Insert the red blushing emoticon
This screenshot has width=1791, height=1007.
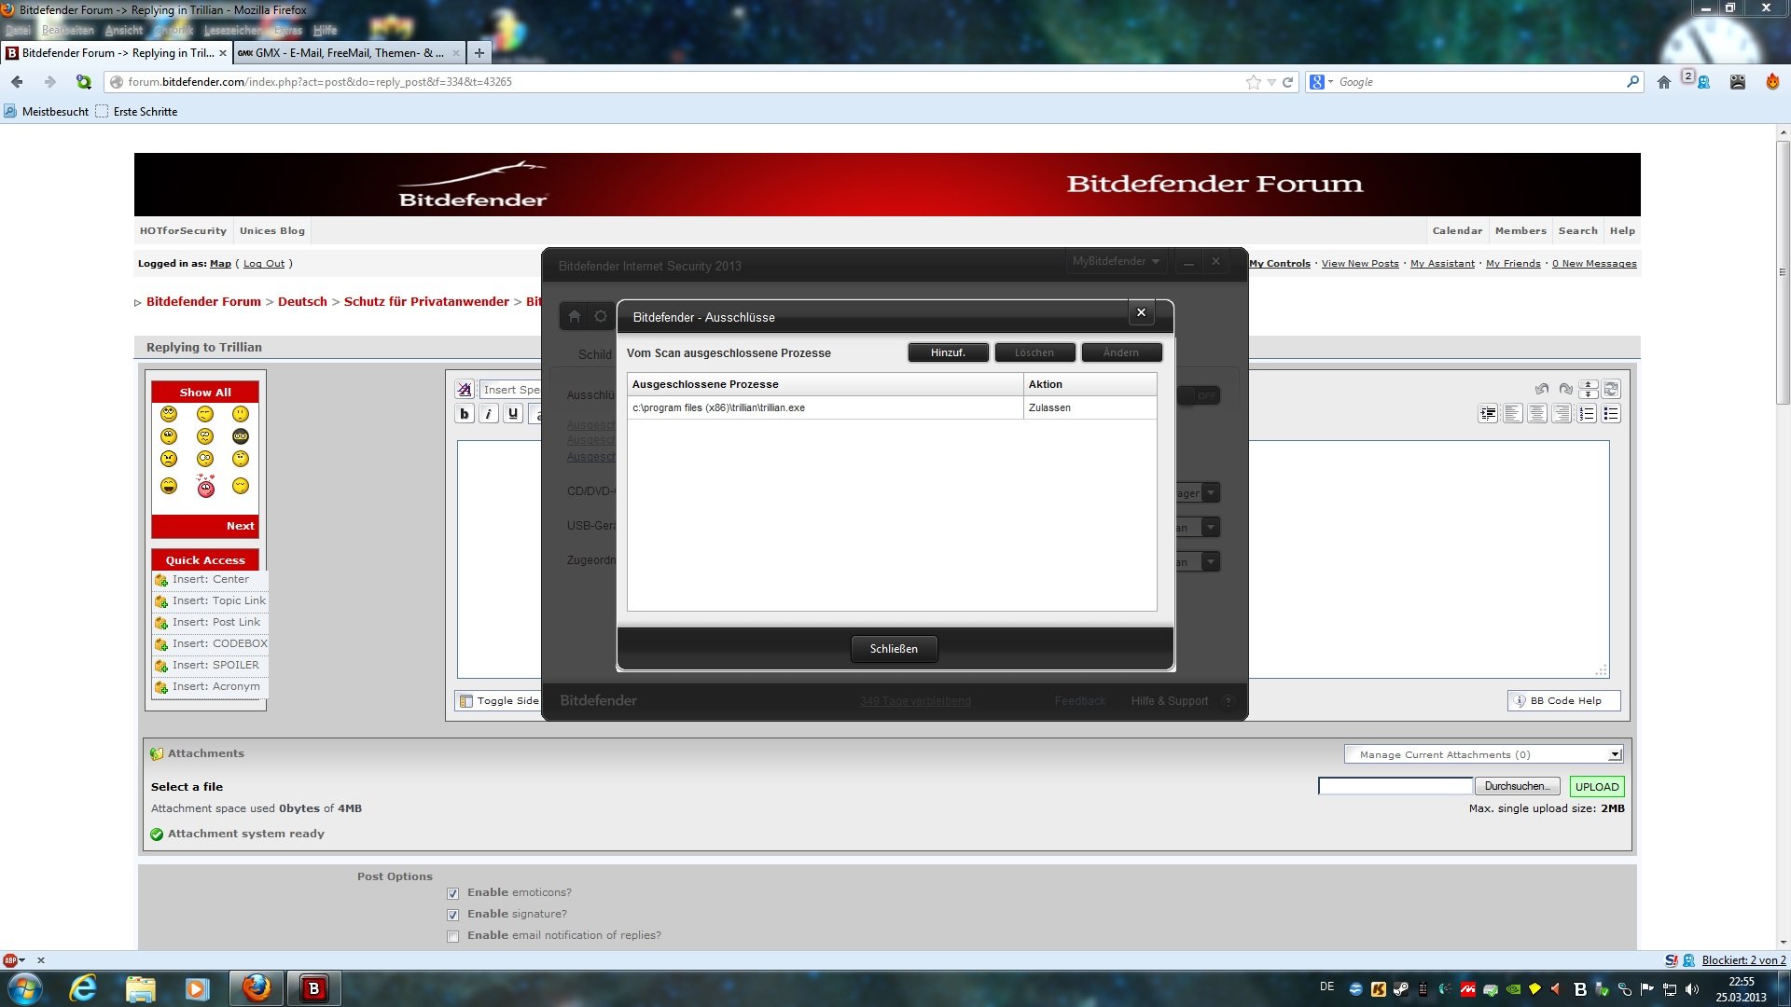point(205,485)
